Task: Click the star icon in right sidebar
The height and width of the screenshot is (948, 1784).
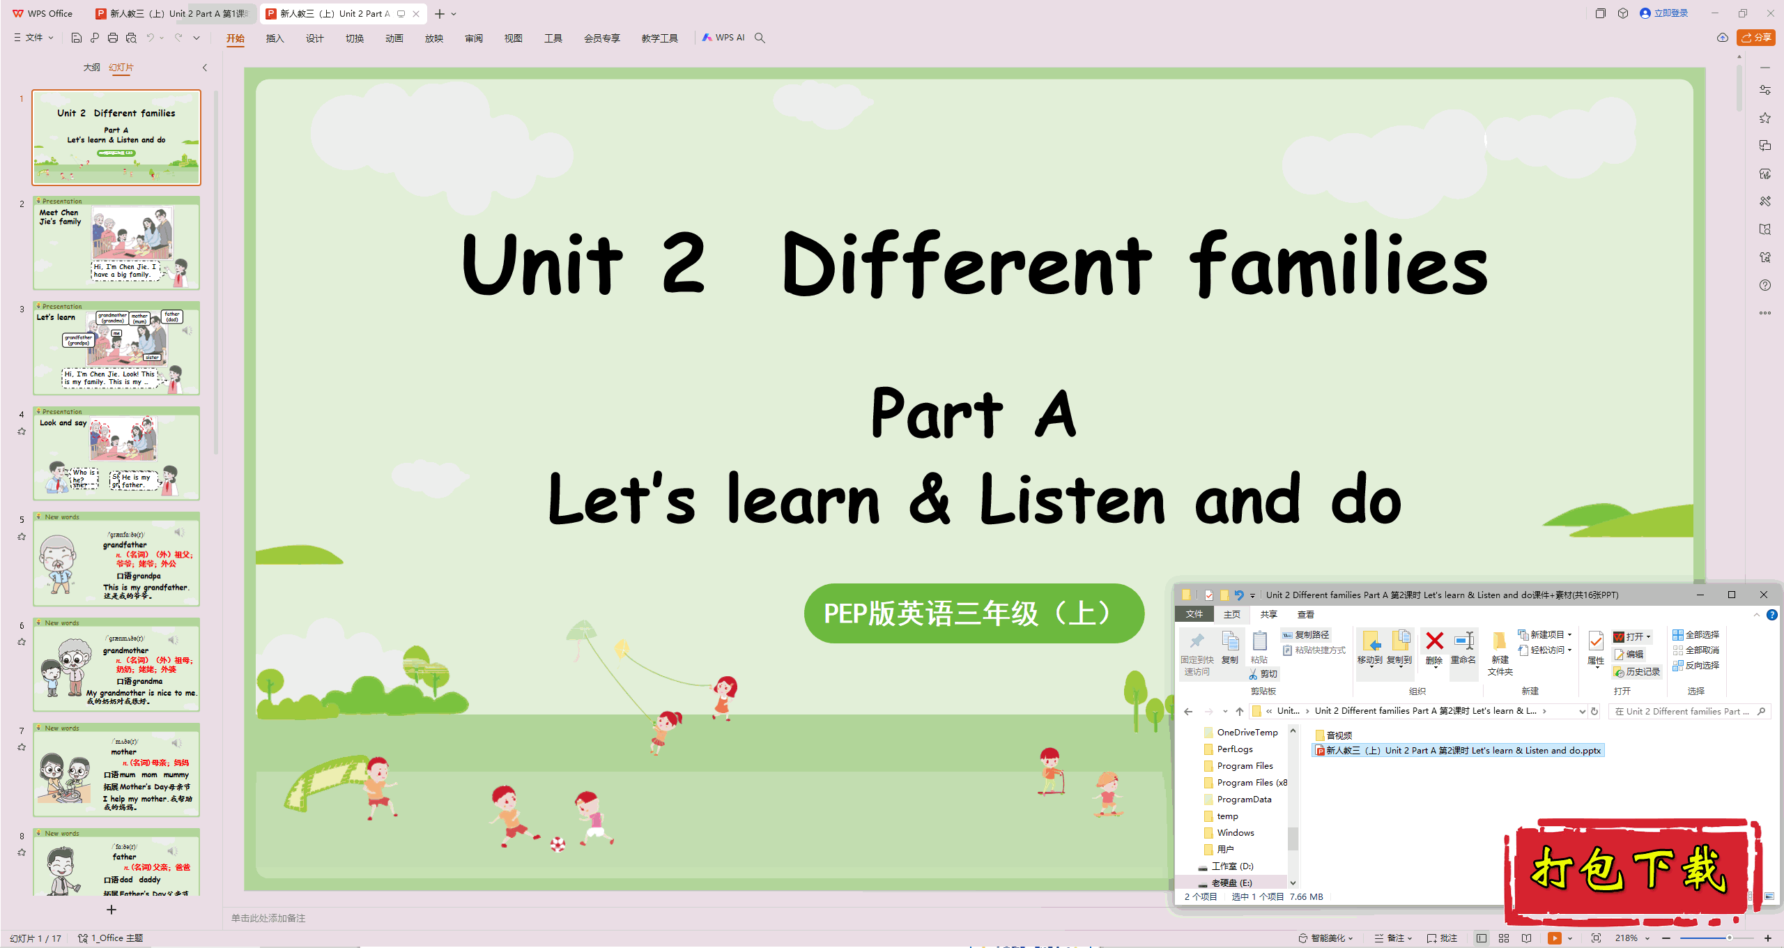Action: pyautogui.click(x=1764, y=118)
